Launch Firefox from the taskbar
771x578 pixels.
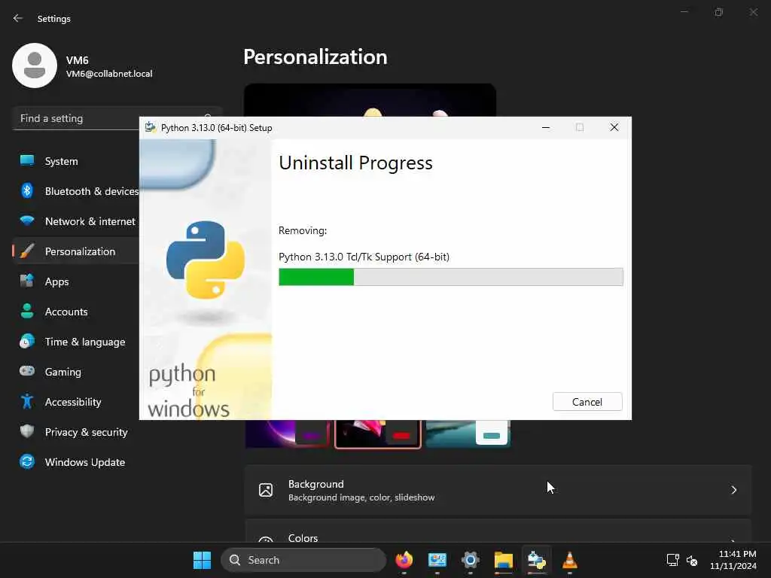coord(404,560)
